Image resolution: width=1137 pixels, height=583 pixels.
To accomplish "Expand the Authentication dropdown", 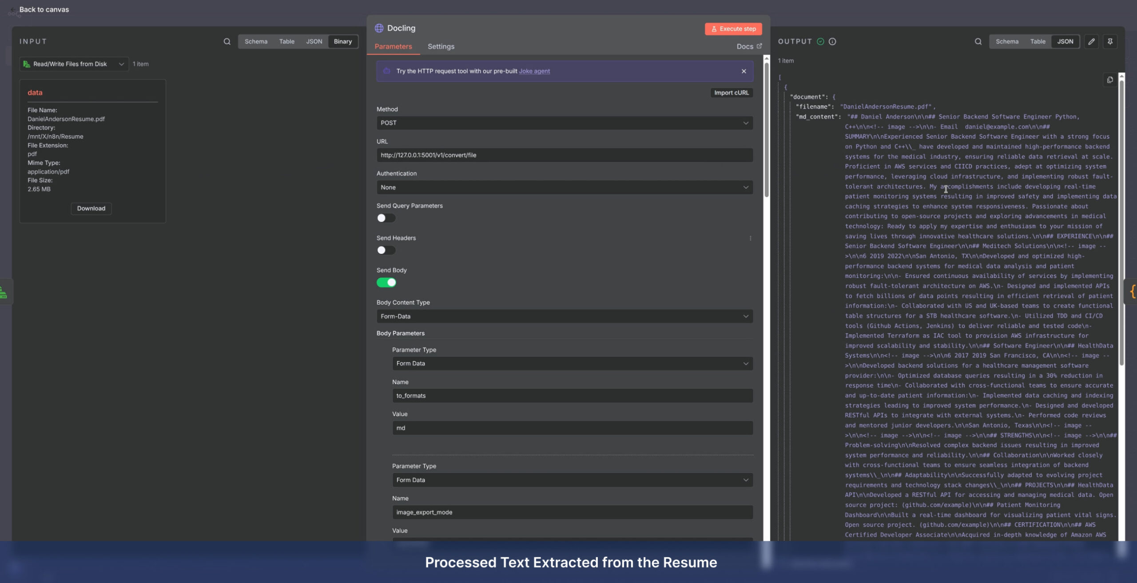I will [x=564, y=187].
